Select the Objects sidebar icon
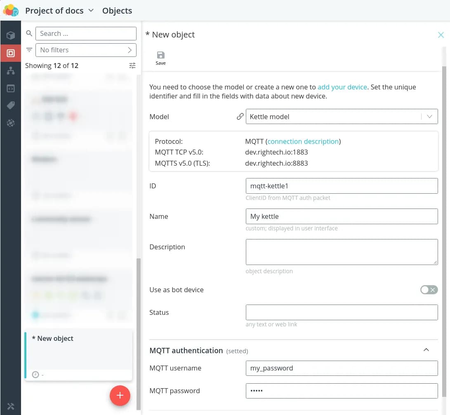This screenshot has height=415, width=450. pos(11,53)
